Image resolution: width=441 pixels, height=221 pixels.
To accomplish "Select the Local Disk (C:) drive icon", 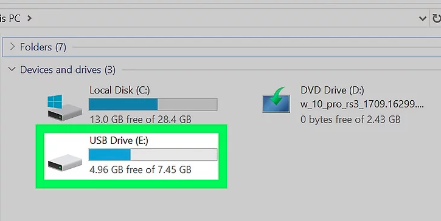I will click(64, 108).
